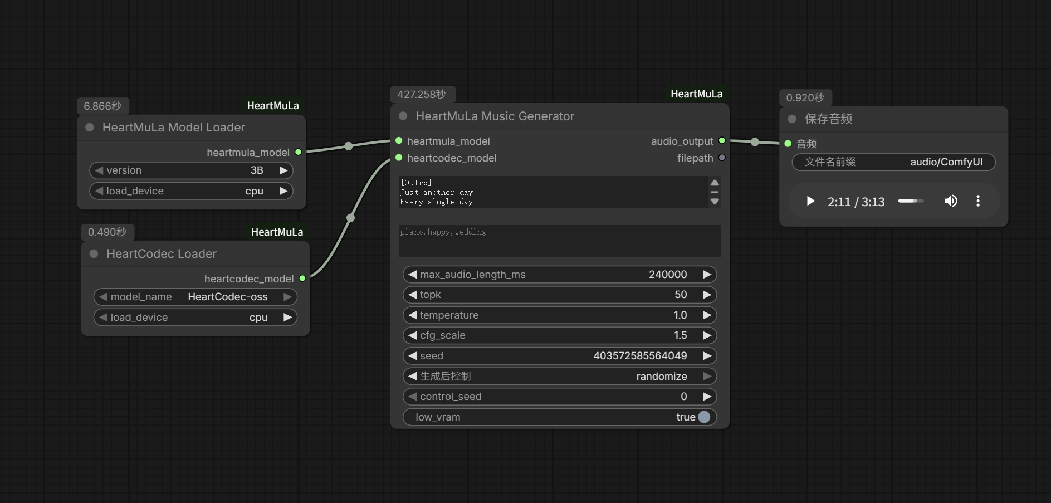Increase seed with right arrow

coord(707,356)
